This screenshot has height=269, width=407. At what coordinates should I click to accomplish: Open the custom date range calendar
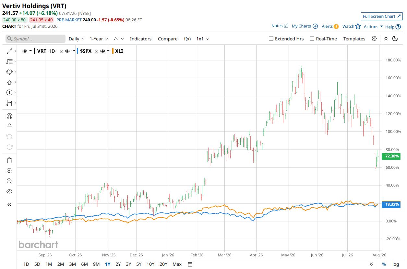pos(190,264)
